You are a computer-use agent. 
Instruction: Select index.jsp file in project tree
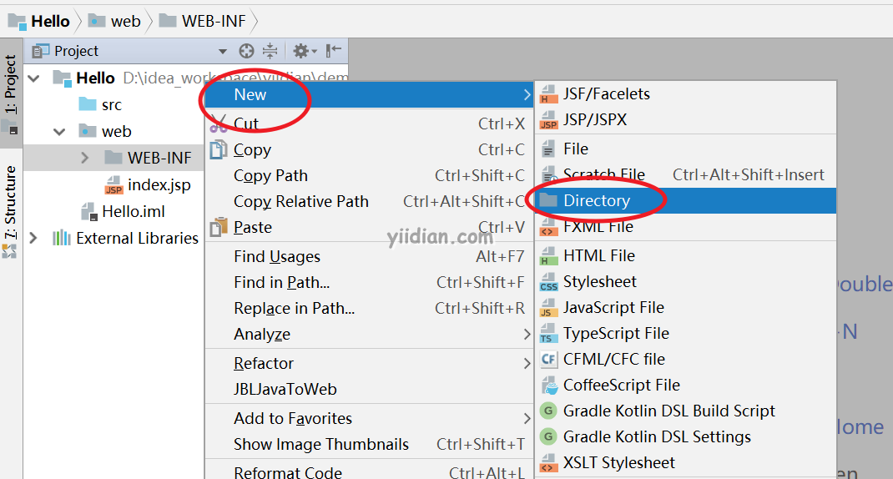(x=148, y=185)
